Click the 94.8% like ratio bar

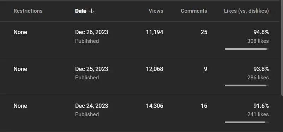247,49
